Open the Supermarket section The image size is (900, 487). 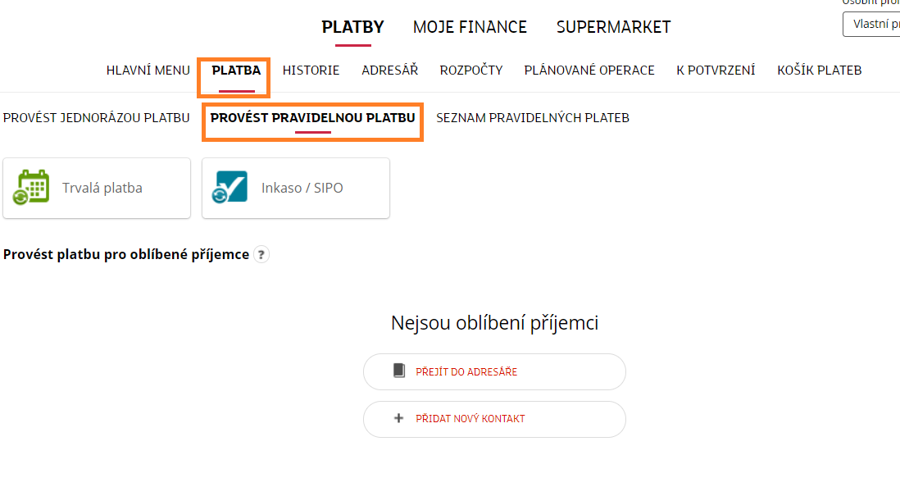[613, 27]
